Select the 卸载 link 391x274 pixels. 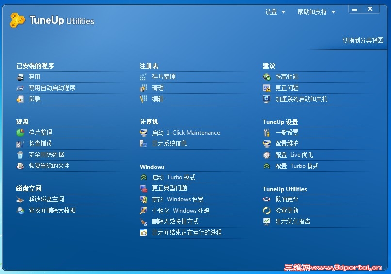pyautogui.click(x=34, y=99)
